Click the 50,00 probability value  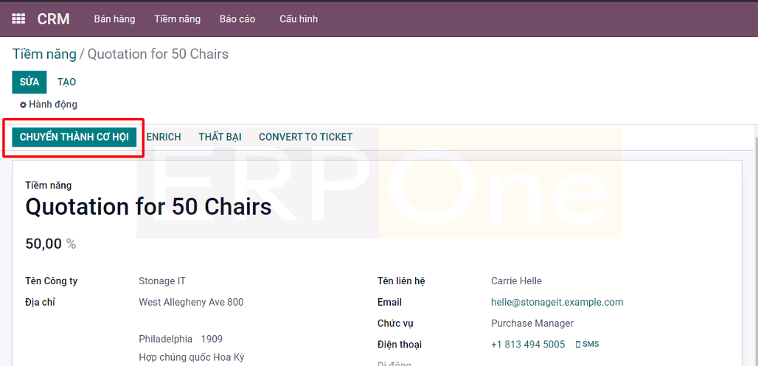[44, 244]
